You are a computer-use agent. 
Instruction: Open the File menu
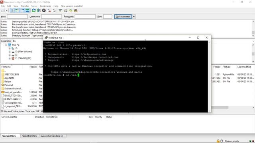click(3, 6)
